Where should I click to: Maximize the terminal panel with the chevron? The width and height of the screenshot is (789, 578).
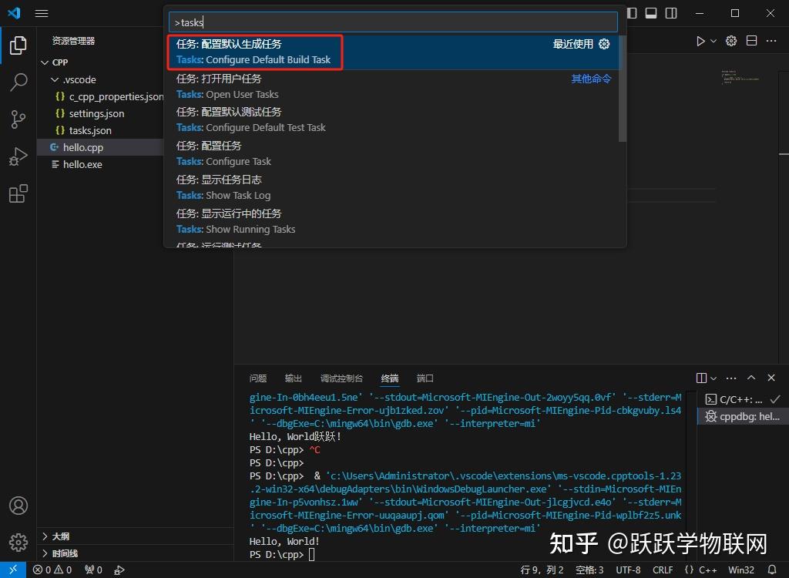coord(750,378)
